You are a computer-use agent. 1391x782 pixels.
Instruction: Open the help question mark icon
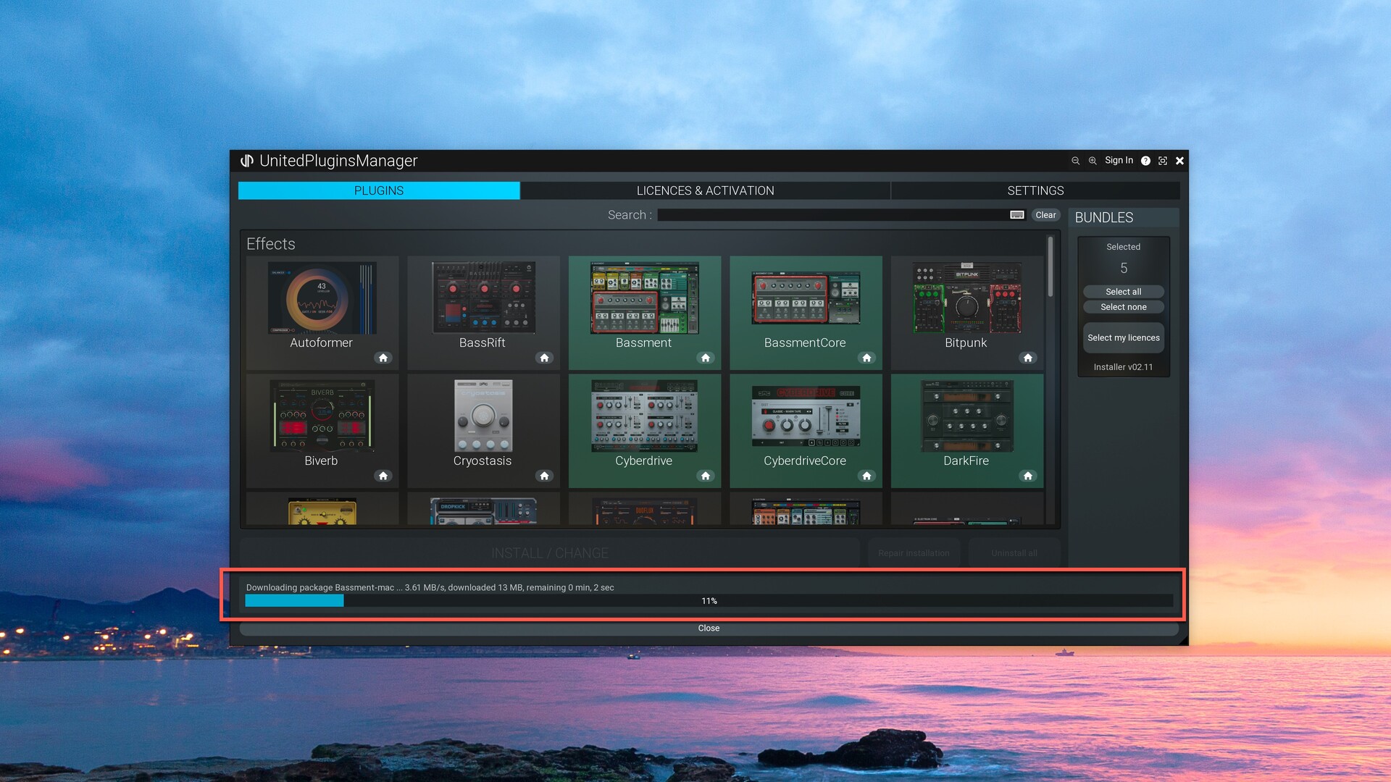(1145, 161)
